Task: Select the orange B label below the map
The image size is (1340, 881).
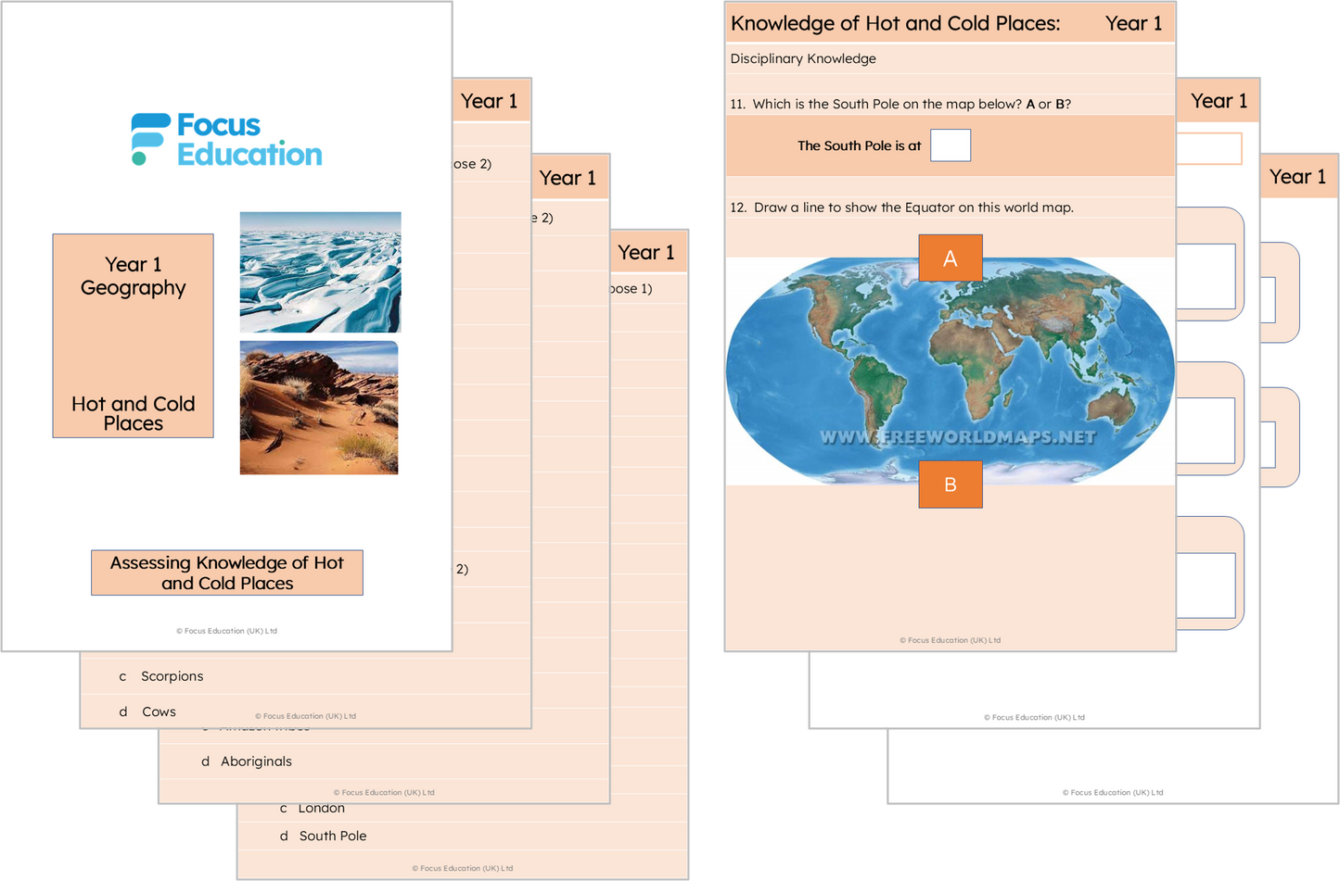Action: tap(950, 485)
